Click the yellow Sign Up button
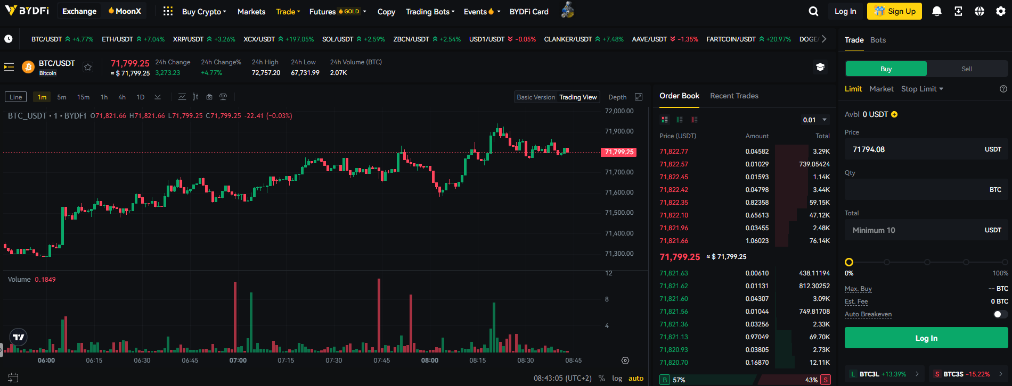Viewport: 1012px width, 386px height. click(x=894, y=11)
